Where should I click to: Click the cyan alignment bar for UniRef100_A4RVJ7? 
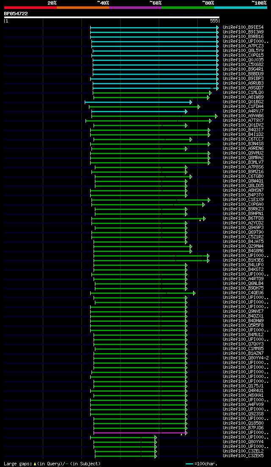[x=139, y=111]
